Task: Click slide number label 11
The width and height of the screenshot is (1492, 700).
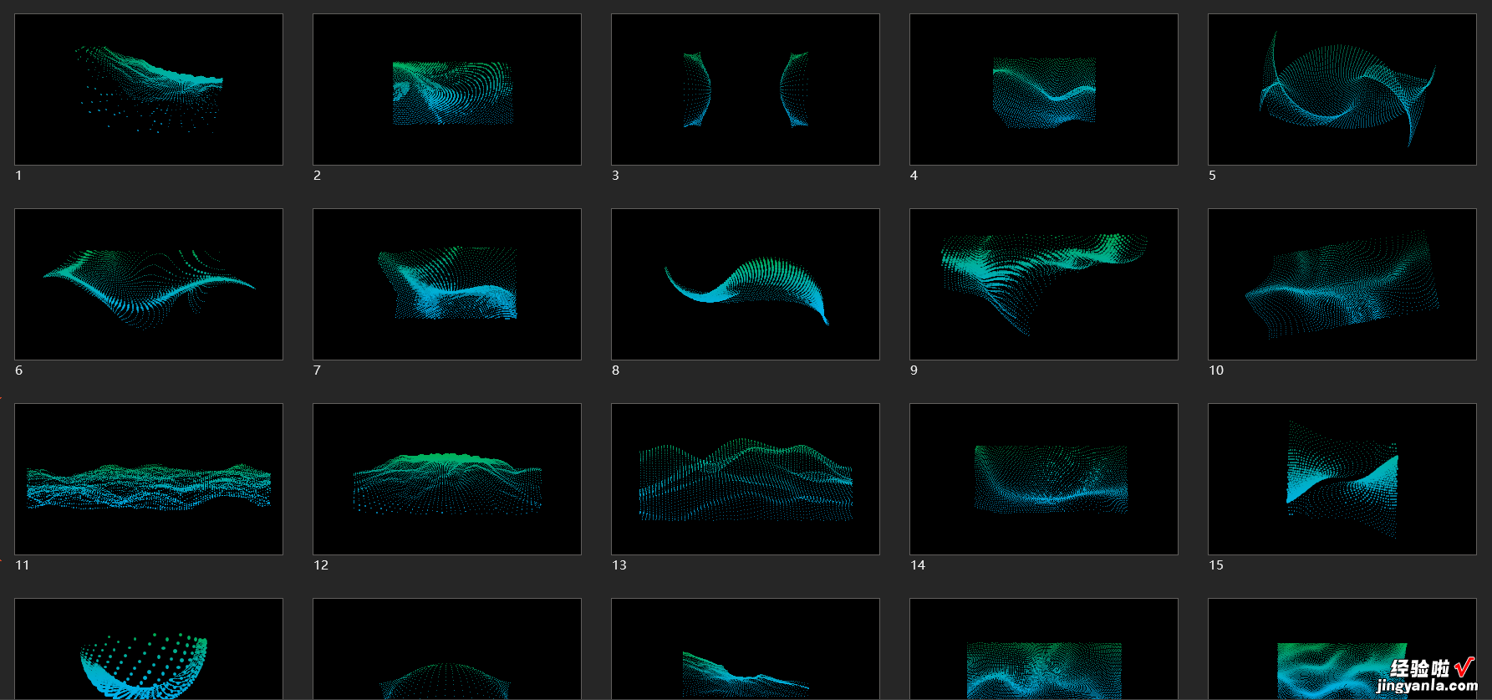Action: (23, 565)
